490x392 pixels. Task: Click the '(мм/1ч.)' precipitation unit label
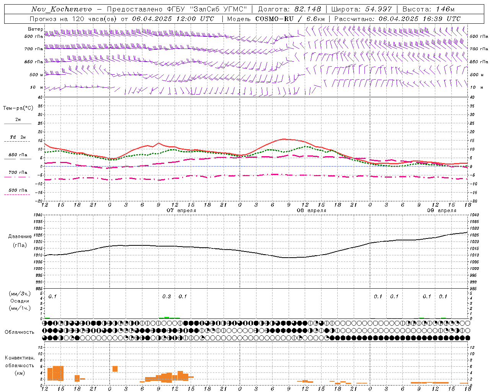click(x=20, y=308)
